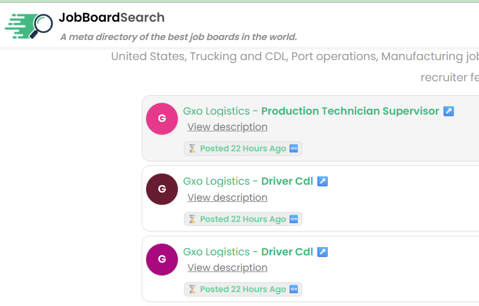This screenshot has width=479, height=306.
Task: Open external link icon on third Driver Cdl listing
Action: (x=322, y=252)
